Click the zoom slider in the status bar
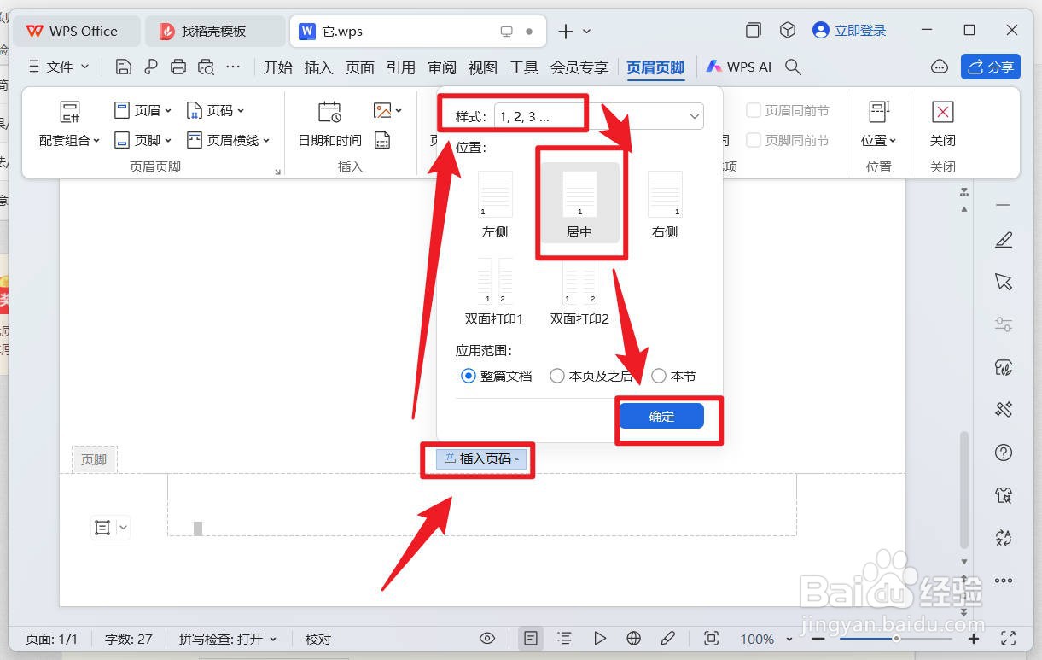 [896, 638]
